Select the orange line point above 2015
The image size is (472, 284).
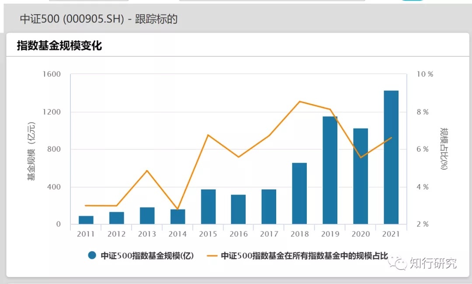tap(208, 135)
